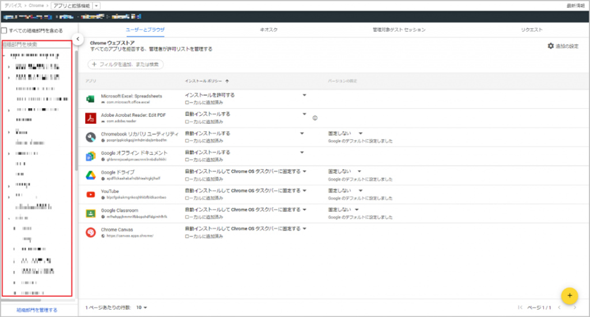
Task: Click sort arrow beside インストール ポリシー
Action: point(227,81)
